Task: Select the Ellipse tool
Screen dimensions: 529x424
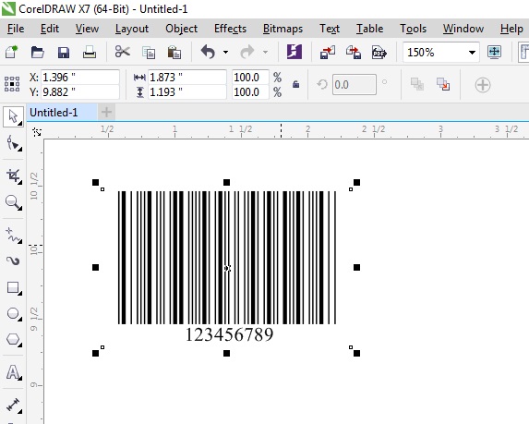Action: pos(14,313)
